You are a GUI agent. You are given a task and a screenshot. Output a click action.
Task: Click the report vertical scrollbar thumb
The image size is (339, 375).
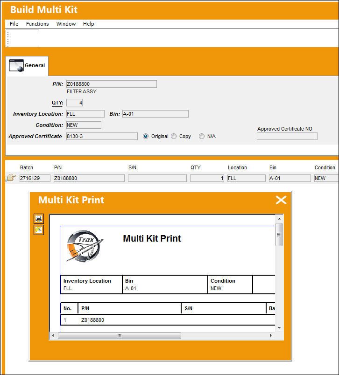[279, 235]
